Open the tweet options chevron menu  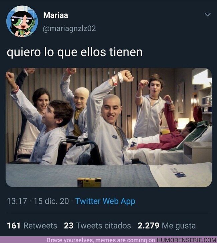tap(208, 15)
